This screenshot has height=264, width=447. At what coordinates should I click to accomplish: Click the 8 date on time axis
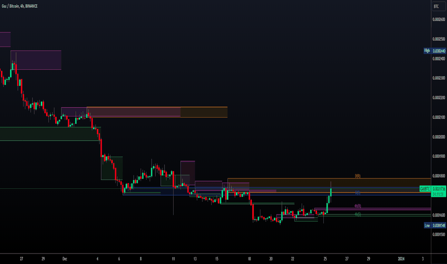[x=141, y=259]
